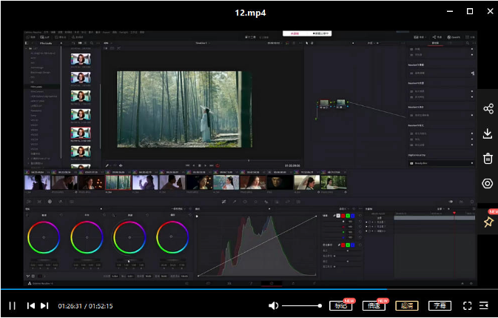
Task: Toggle the blue curve channel button
Action: 352,216
